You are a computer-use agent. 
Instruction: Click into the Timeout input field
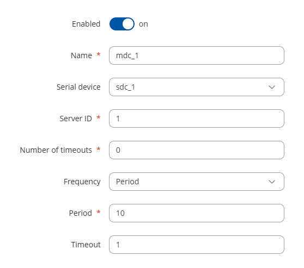point(197,245)
